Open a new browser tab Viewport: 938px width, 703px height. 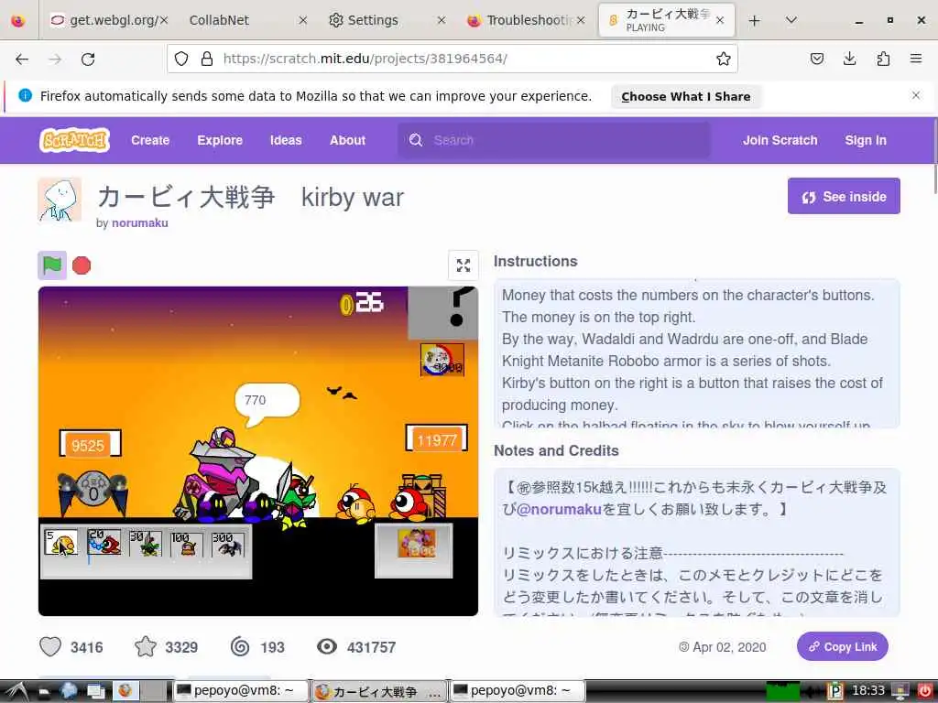point(755,20)
